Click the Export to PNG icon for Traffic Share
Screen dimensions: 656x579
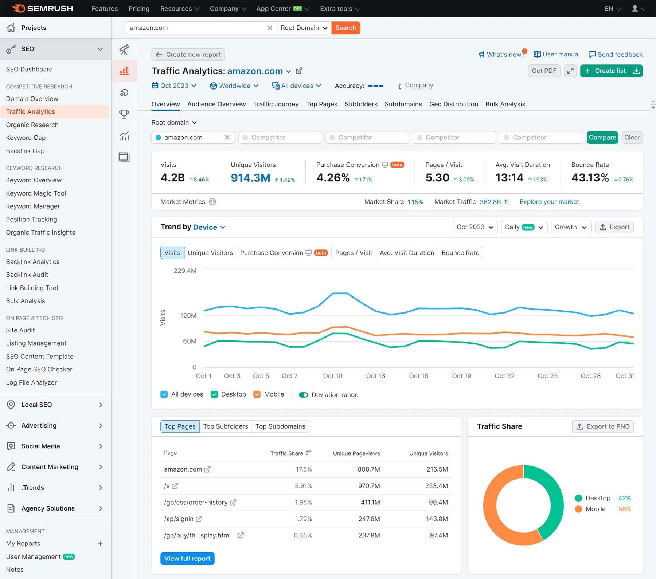click(x=579, y=426)
